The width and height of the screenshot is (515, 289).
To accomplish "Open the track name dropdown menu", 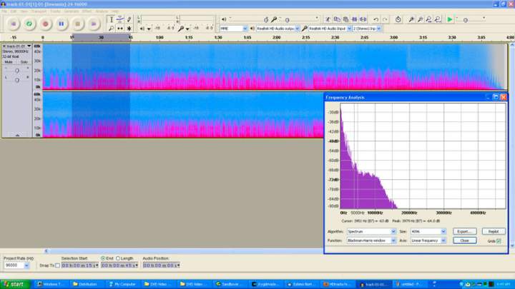I will (29, 46).
